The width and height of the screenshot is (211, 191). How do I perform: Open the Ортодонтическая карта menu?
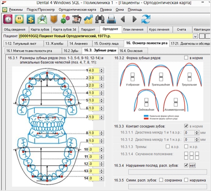77,10
